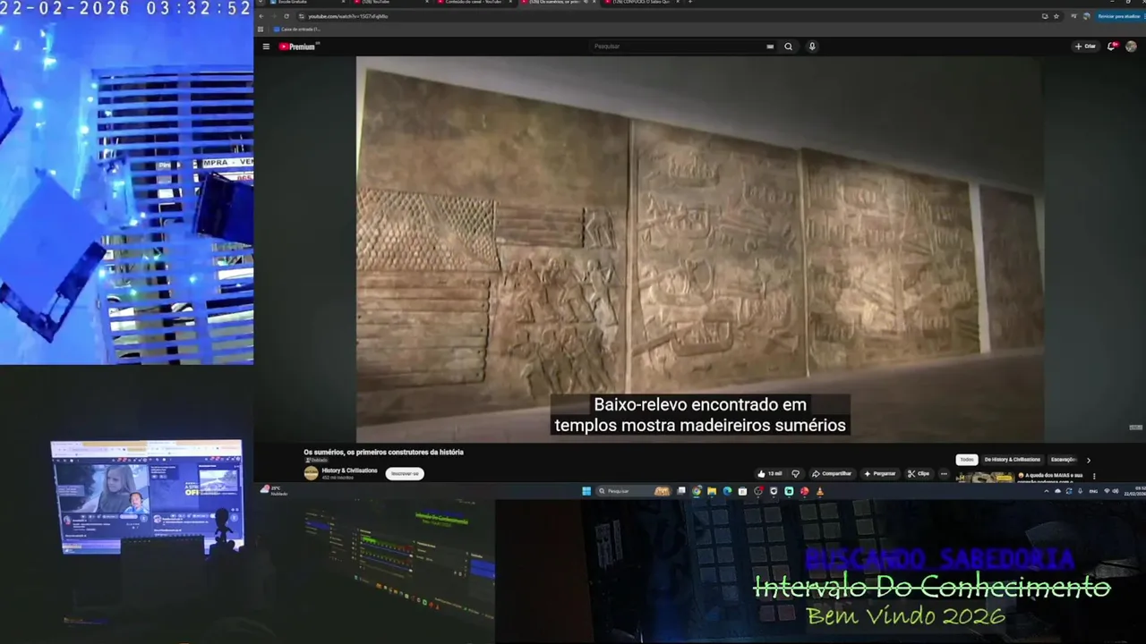Open the Criar create button

1085,47
